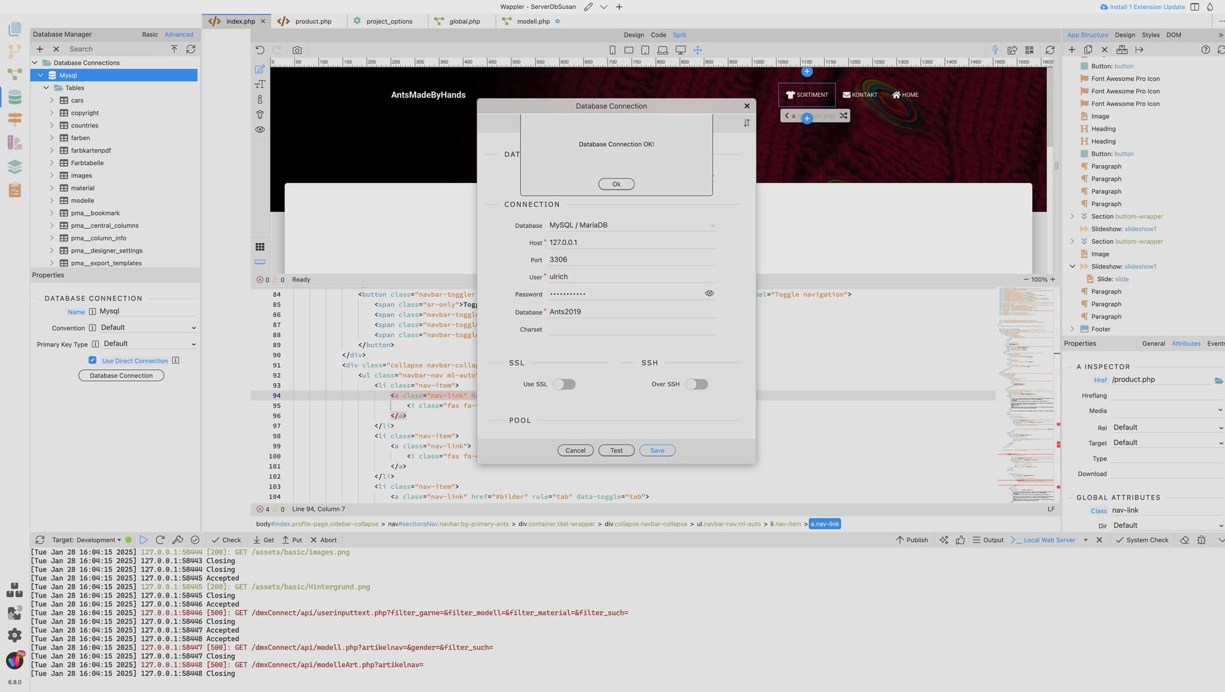Select the mobile phone viewport icon
1225x692 pixels.
point(612,50)
